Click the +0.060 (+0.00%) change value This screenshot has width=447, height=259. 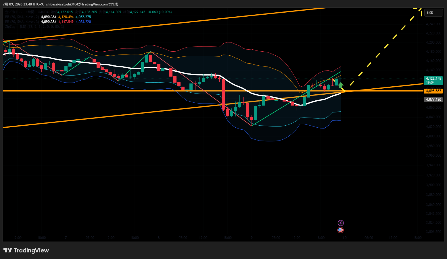[160, 12]
